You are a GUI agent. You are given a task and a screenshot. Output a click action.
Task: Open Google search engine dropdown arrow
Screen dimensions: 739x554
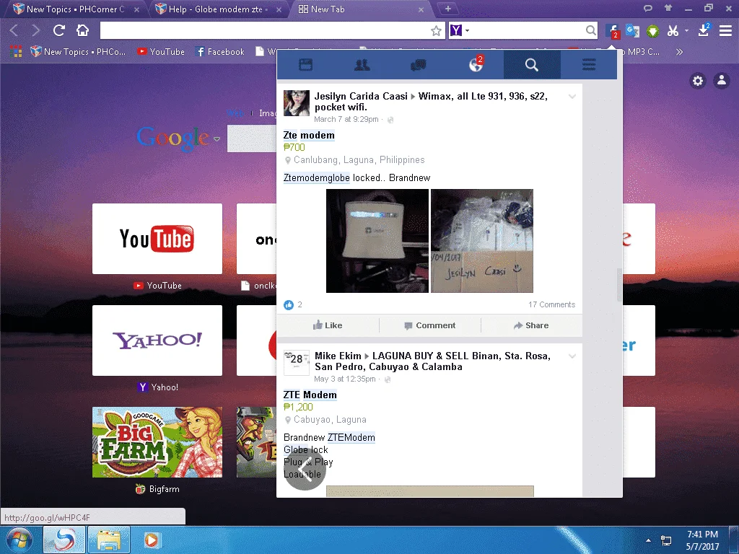coord(217,139)
